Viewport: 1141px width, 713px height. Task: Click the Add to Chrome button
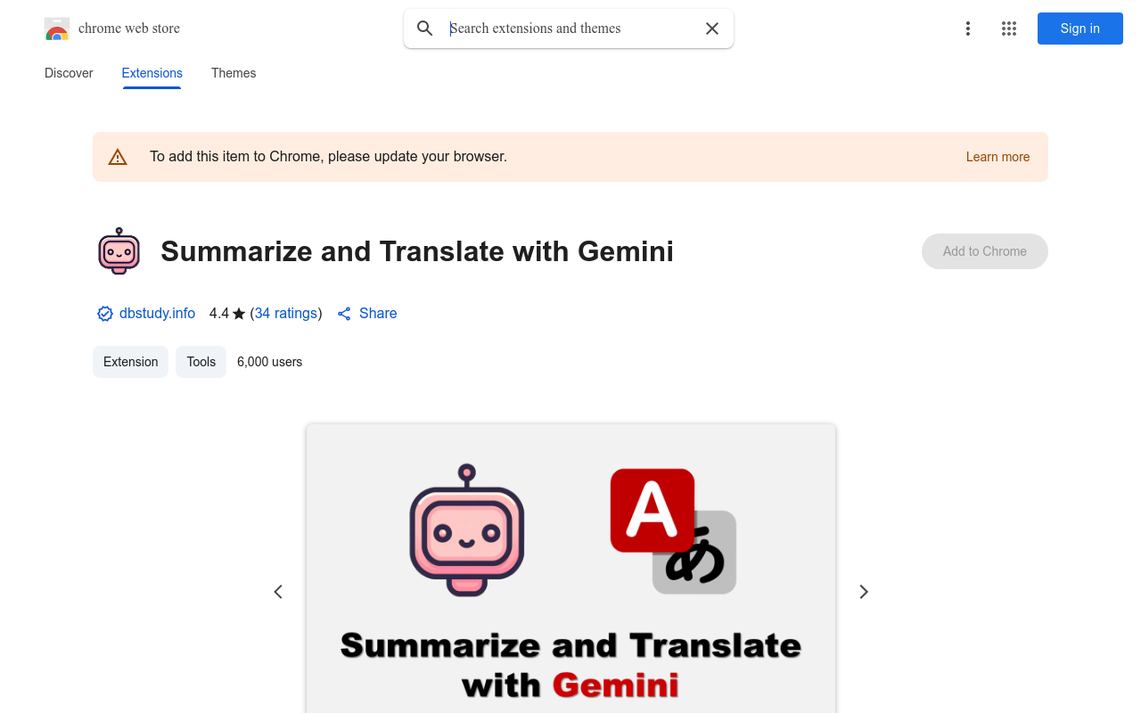pyautogui.click(x=985, y=251)
